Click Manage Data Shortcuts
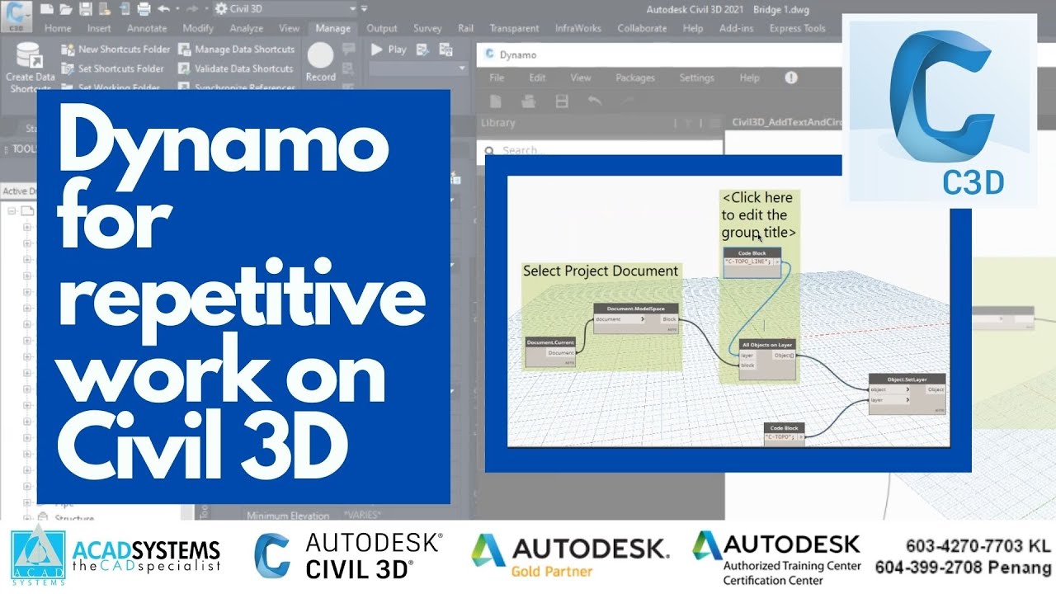 pos(237,49)
